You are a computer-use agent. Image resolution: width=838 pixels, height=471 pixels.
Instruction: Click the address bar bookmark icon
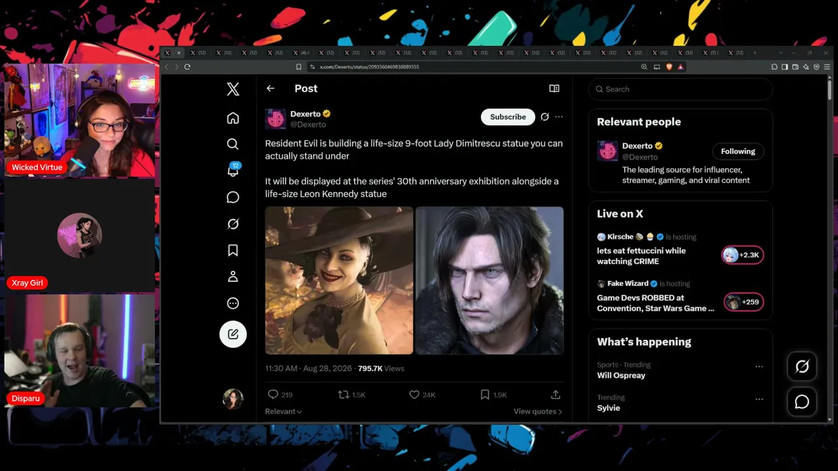299,67
